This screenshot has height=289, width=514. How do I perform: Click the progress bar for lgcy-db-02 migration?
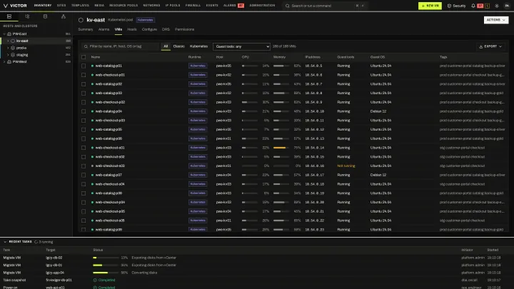coord(106,258)
